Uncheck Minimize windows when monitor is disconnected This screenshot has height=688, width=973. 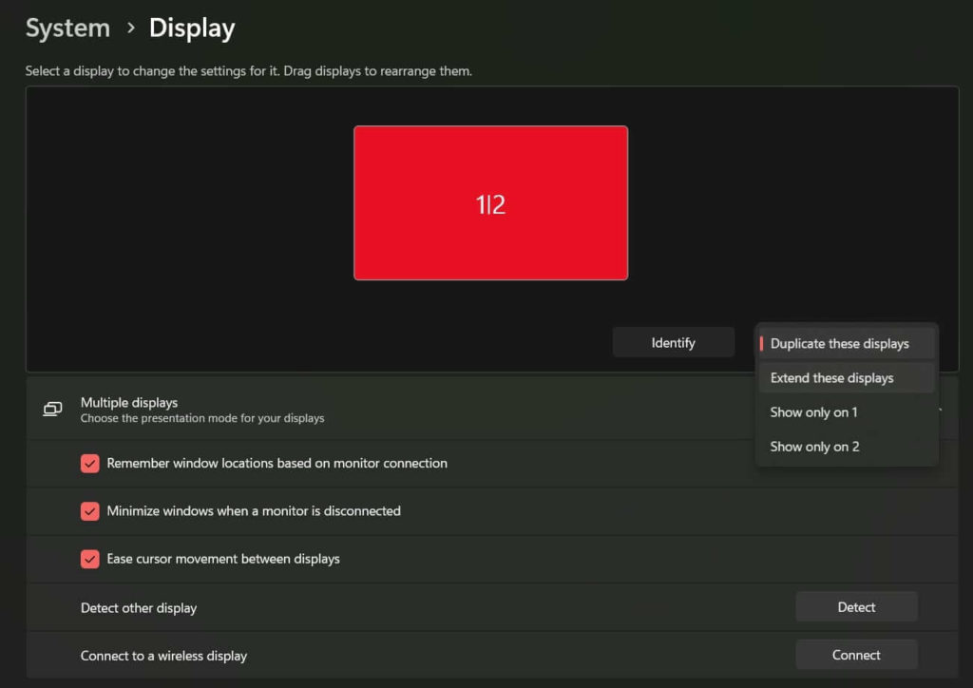[x=90, y=511]
